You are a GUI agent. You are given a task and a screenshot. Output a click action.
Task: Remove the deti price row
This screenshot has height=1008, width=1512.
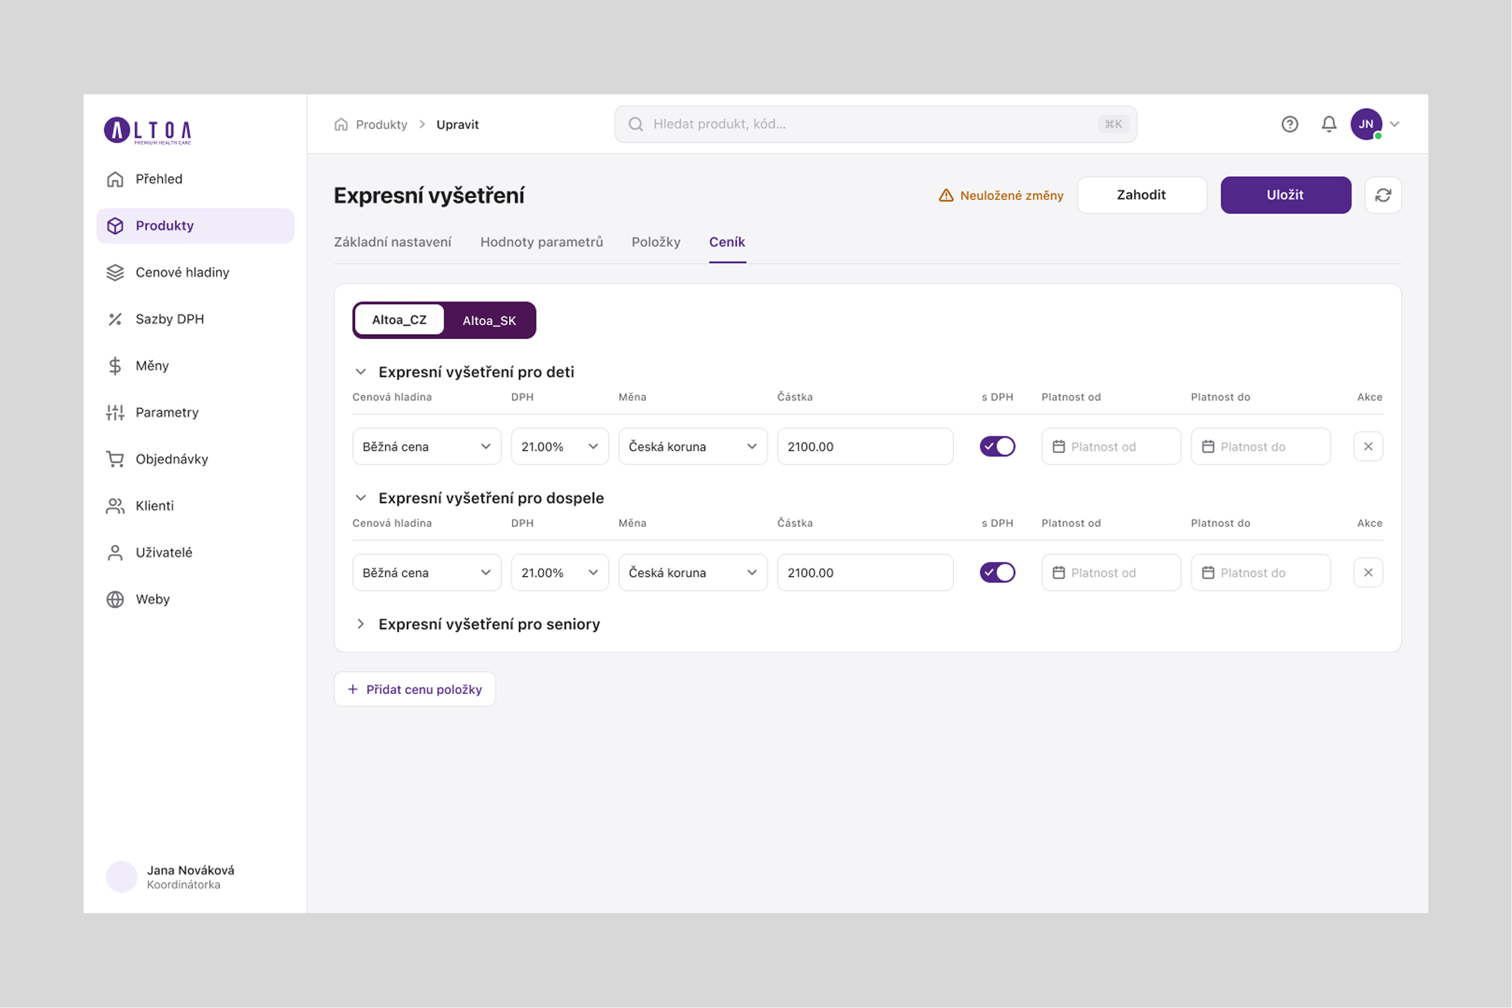point(1368,447)
